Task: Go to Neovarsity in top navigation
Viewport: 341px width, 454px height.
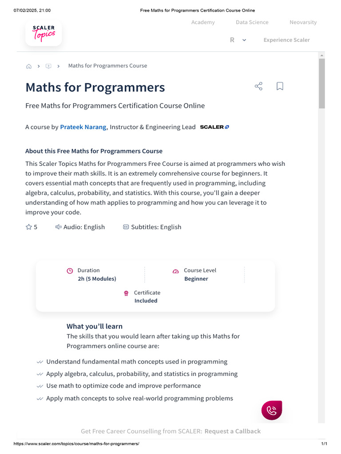Action: [303, 22]
